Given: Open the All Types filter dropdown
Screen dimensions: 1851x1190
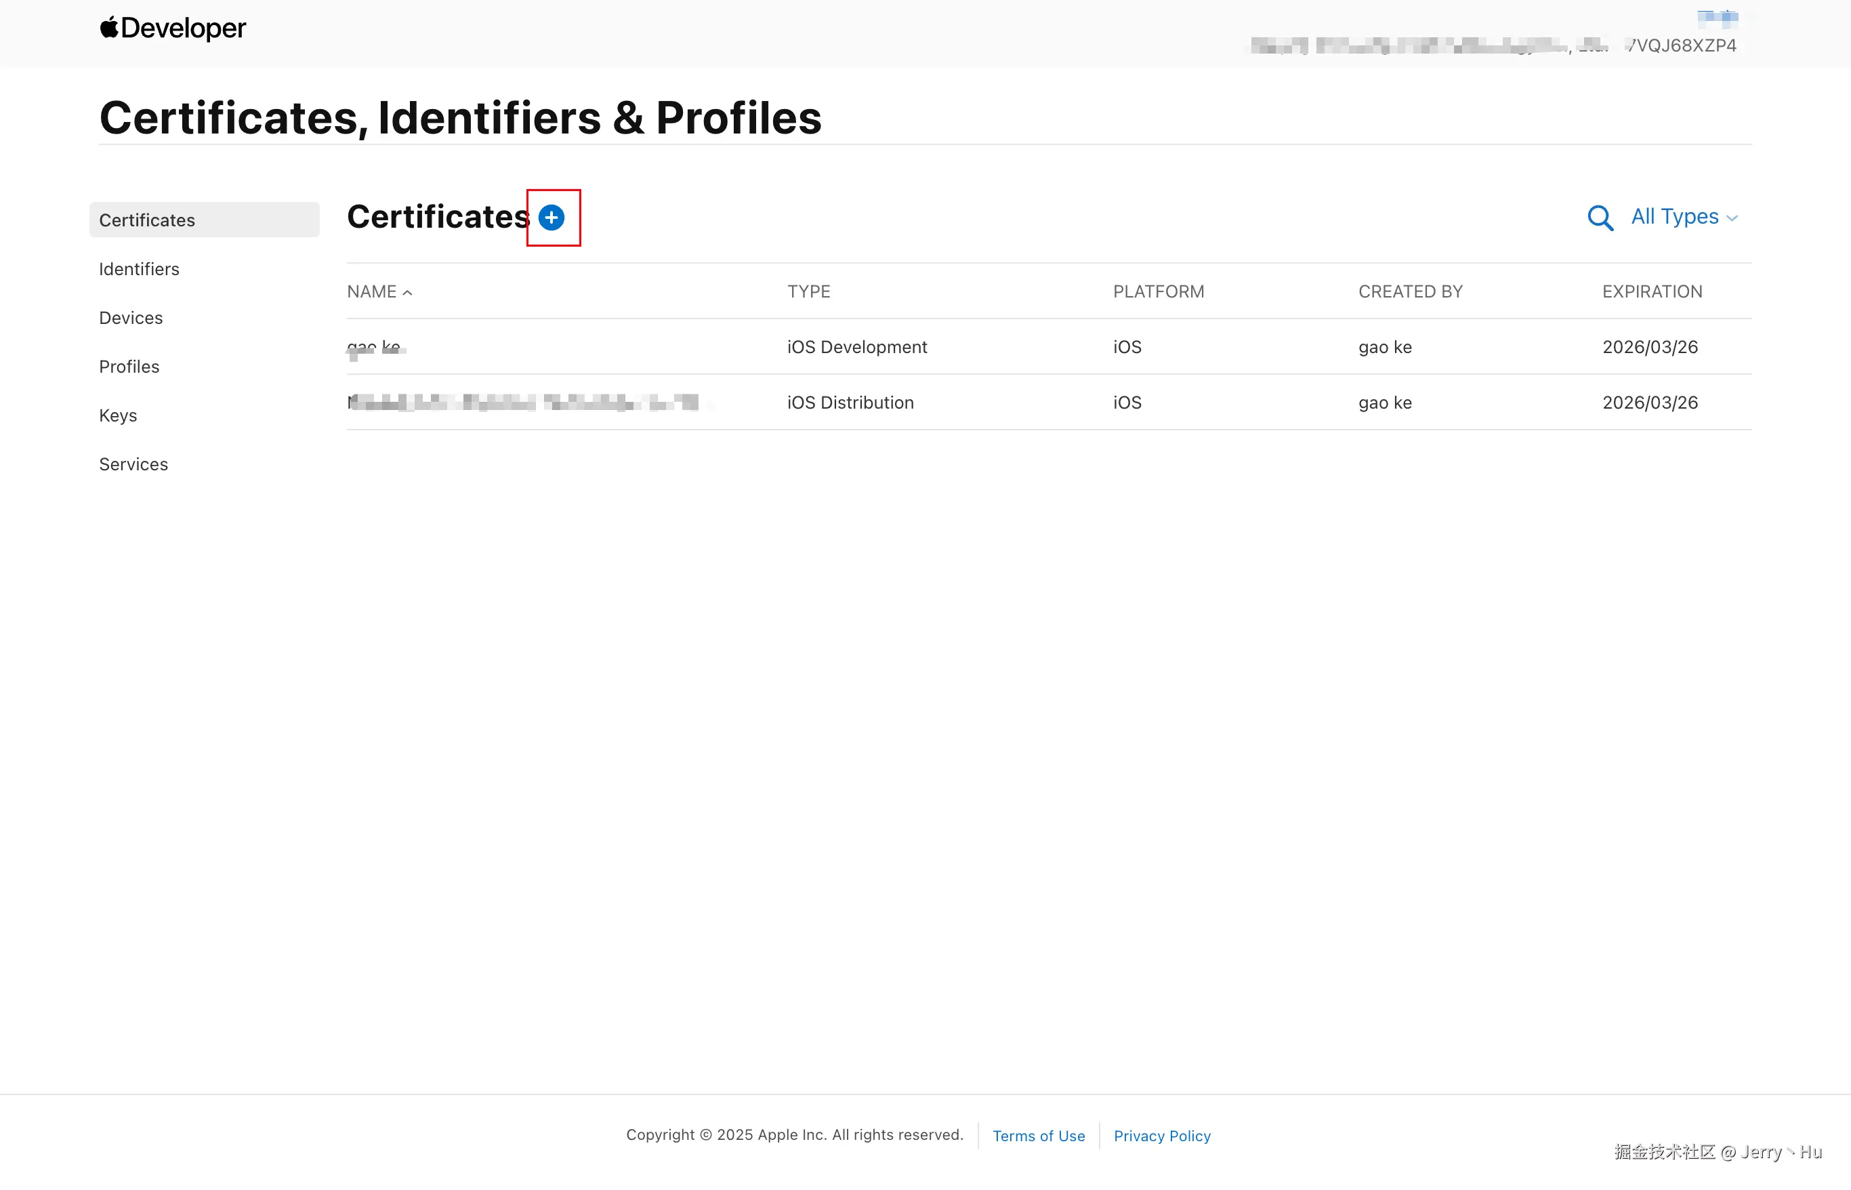Looking at the screenshot, I should click(x=1684, y=217).
